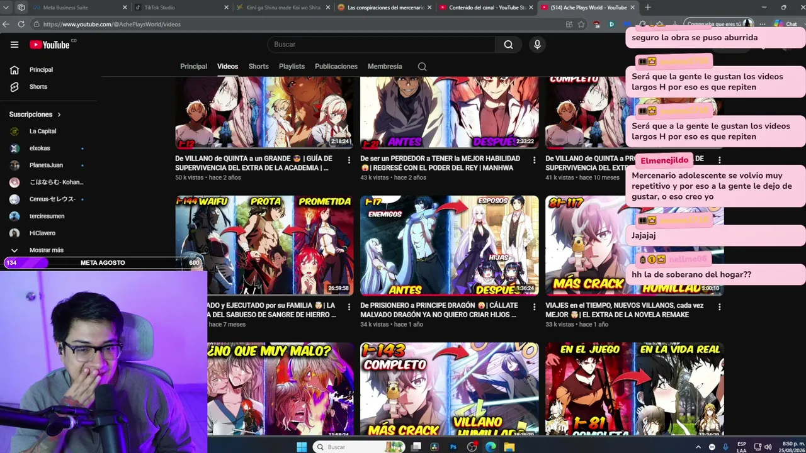
Task: Open options menu for 'De ser un PERDEDOR' video
Action: (534, 160)
